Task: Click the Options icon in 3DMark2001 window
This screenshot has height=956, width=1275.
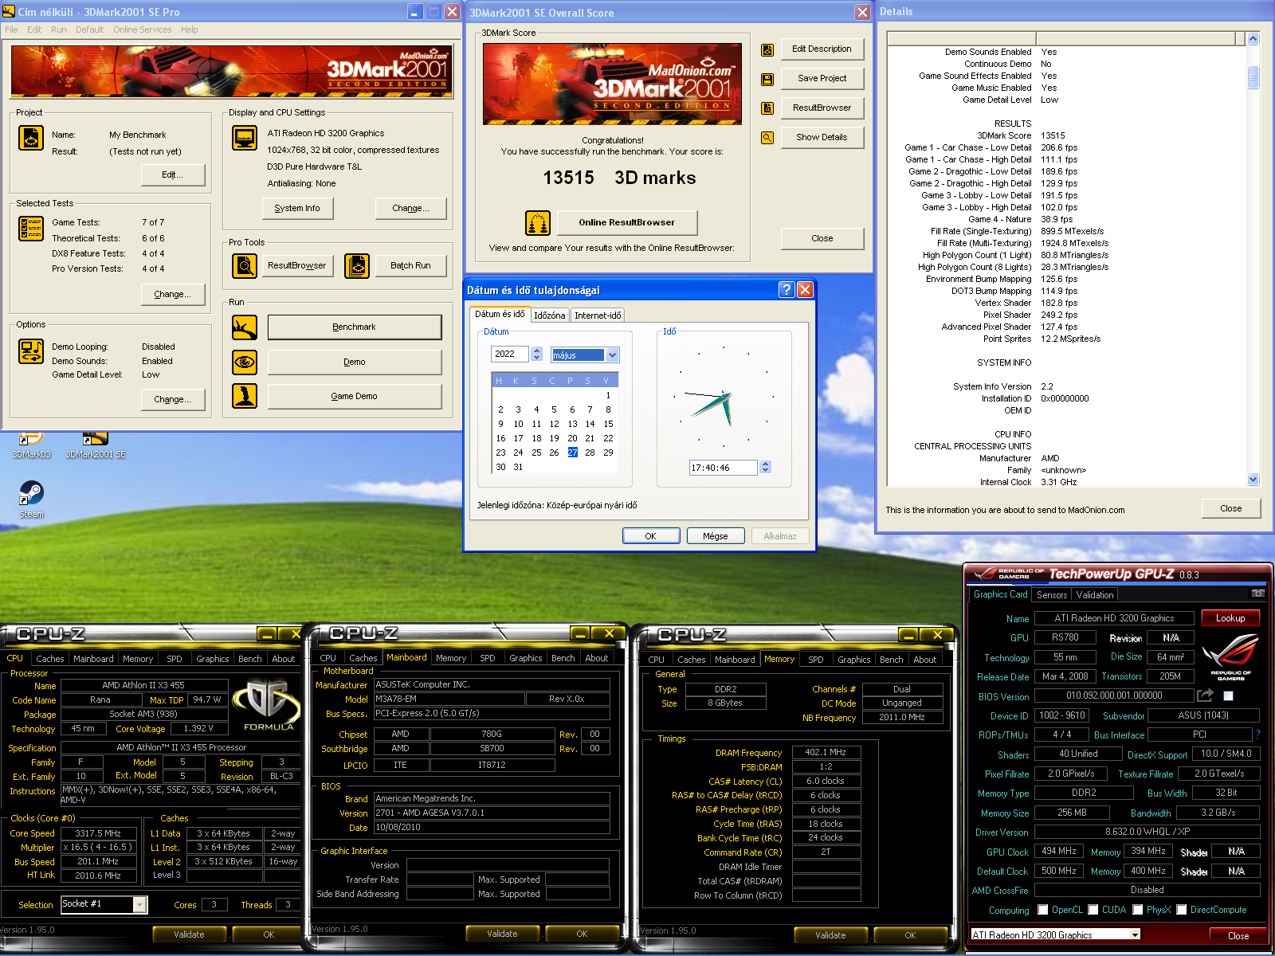Action: [31, 351]
